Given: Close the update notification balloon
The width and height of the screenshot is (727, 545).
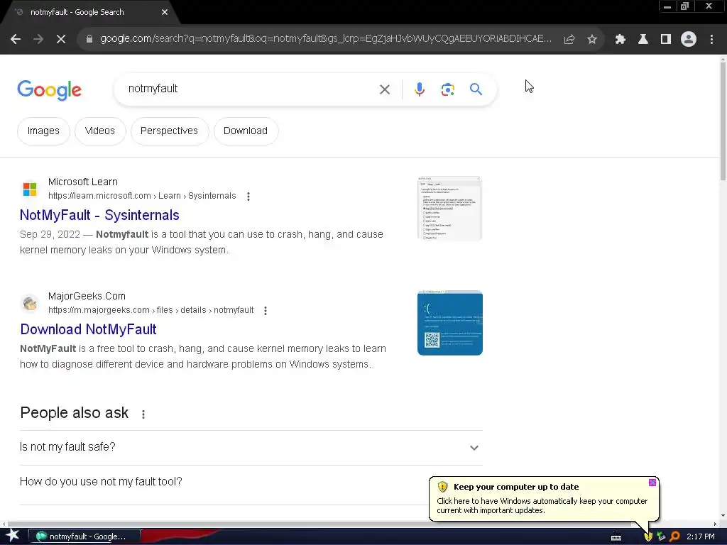Looking at the screenshot, I should (652, 483).
